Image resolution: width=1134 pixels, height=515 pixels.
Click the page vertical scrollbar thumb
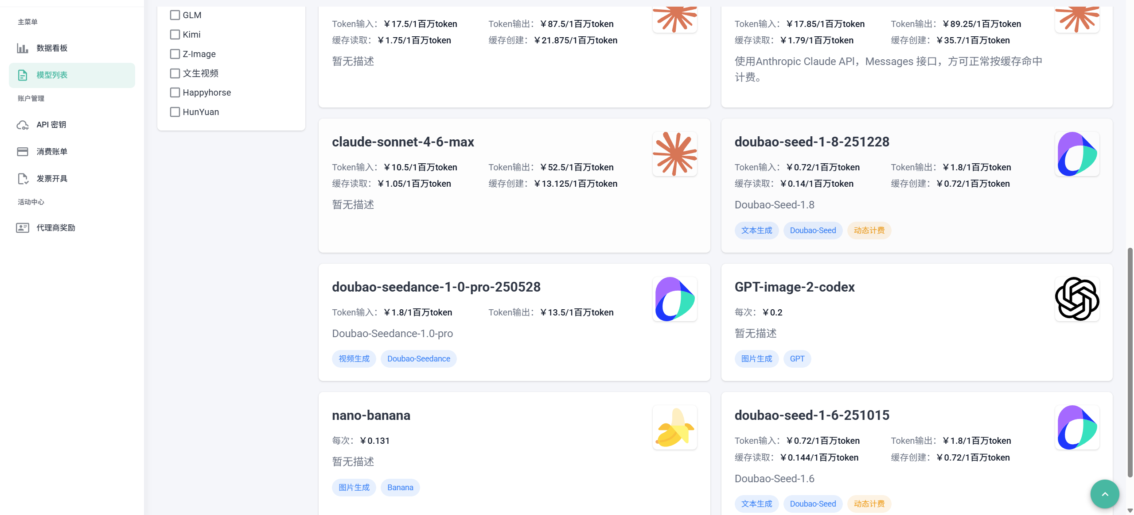click(1130, 363)
